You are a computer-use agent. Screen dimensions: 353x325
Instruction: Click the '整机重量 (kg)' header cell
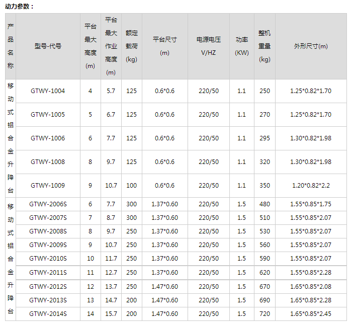pos(264,46)
